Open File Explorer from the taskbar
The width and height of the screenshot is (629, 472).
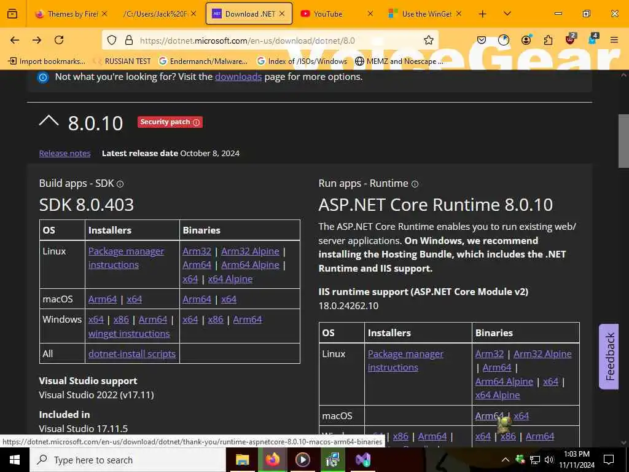tap(242, 460)
